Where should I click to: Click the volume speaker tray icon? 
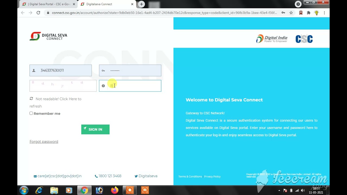pyautogui.click(x=303, y=190)
